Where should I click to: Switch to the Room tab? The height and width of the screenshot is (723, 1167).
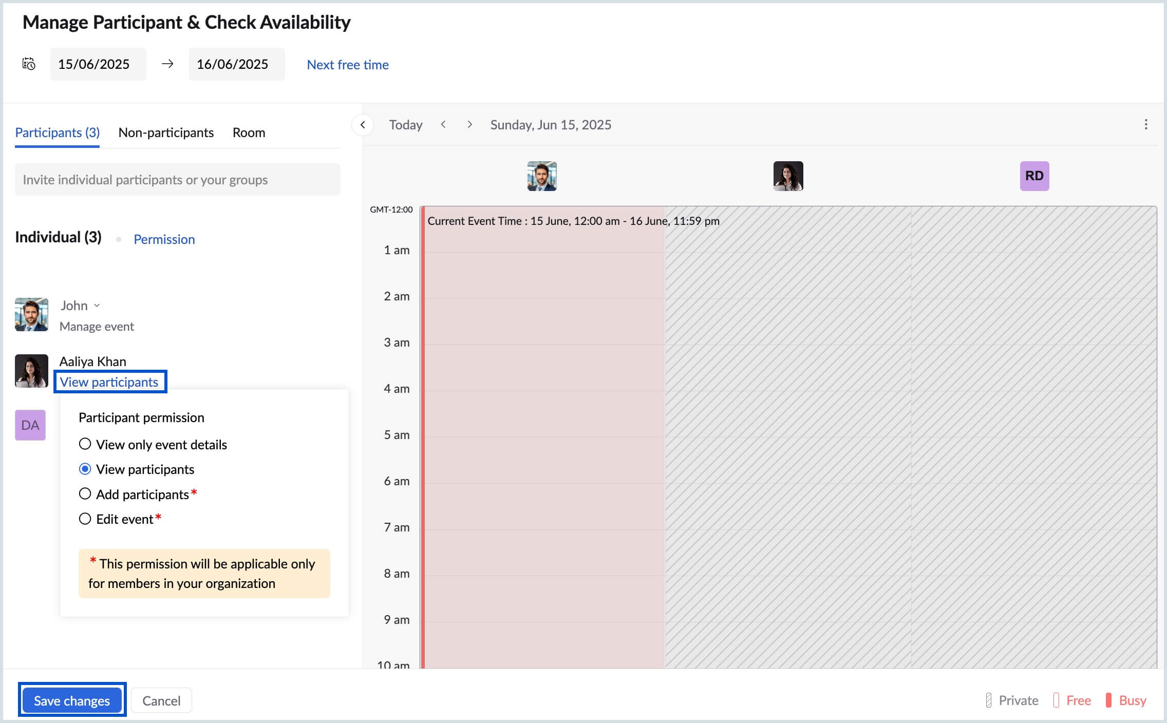pos(249,132)
